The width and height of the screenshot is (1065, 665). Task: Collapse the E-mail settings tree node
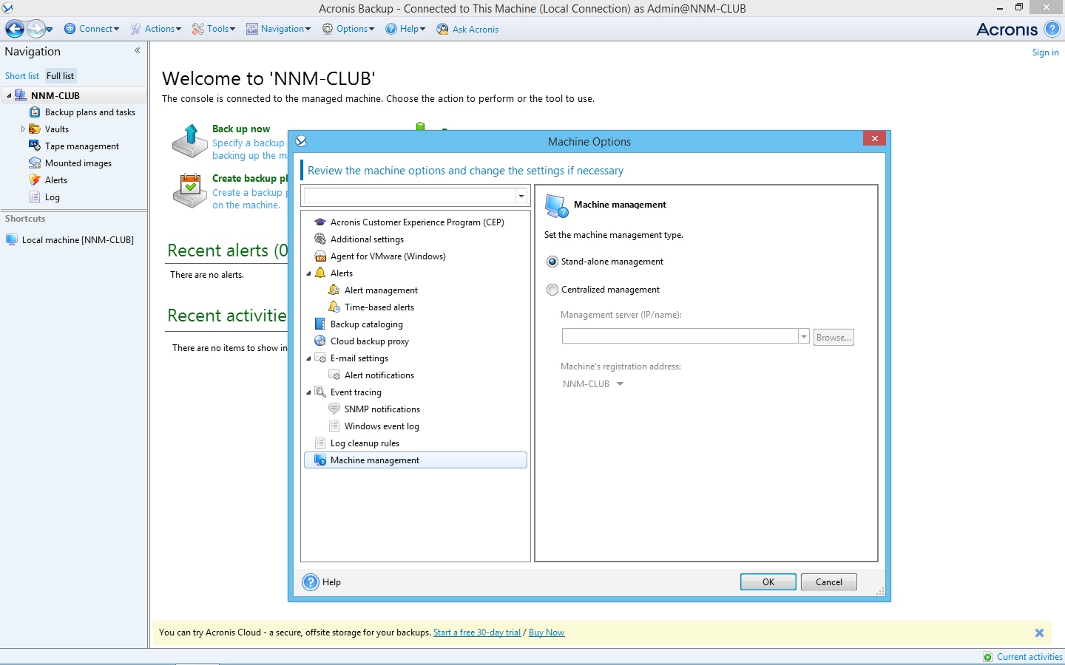[309, 358]
